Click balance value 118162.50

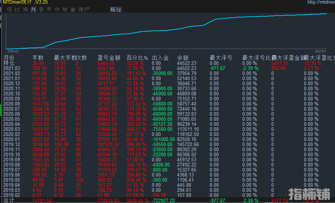click(188, 134)
